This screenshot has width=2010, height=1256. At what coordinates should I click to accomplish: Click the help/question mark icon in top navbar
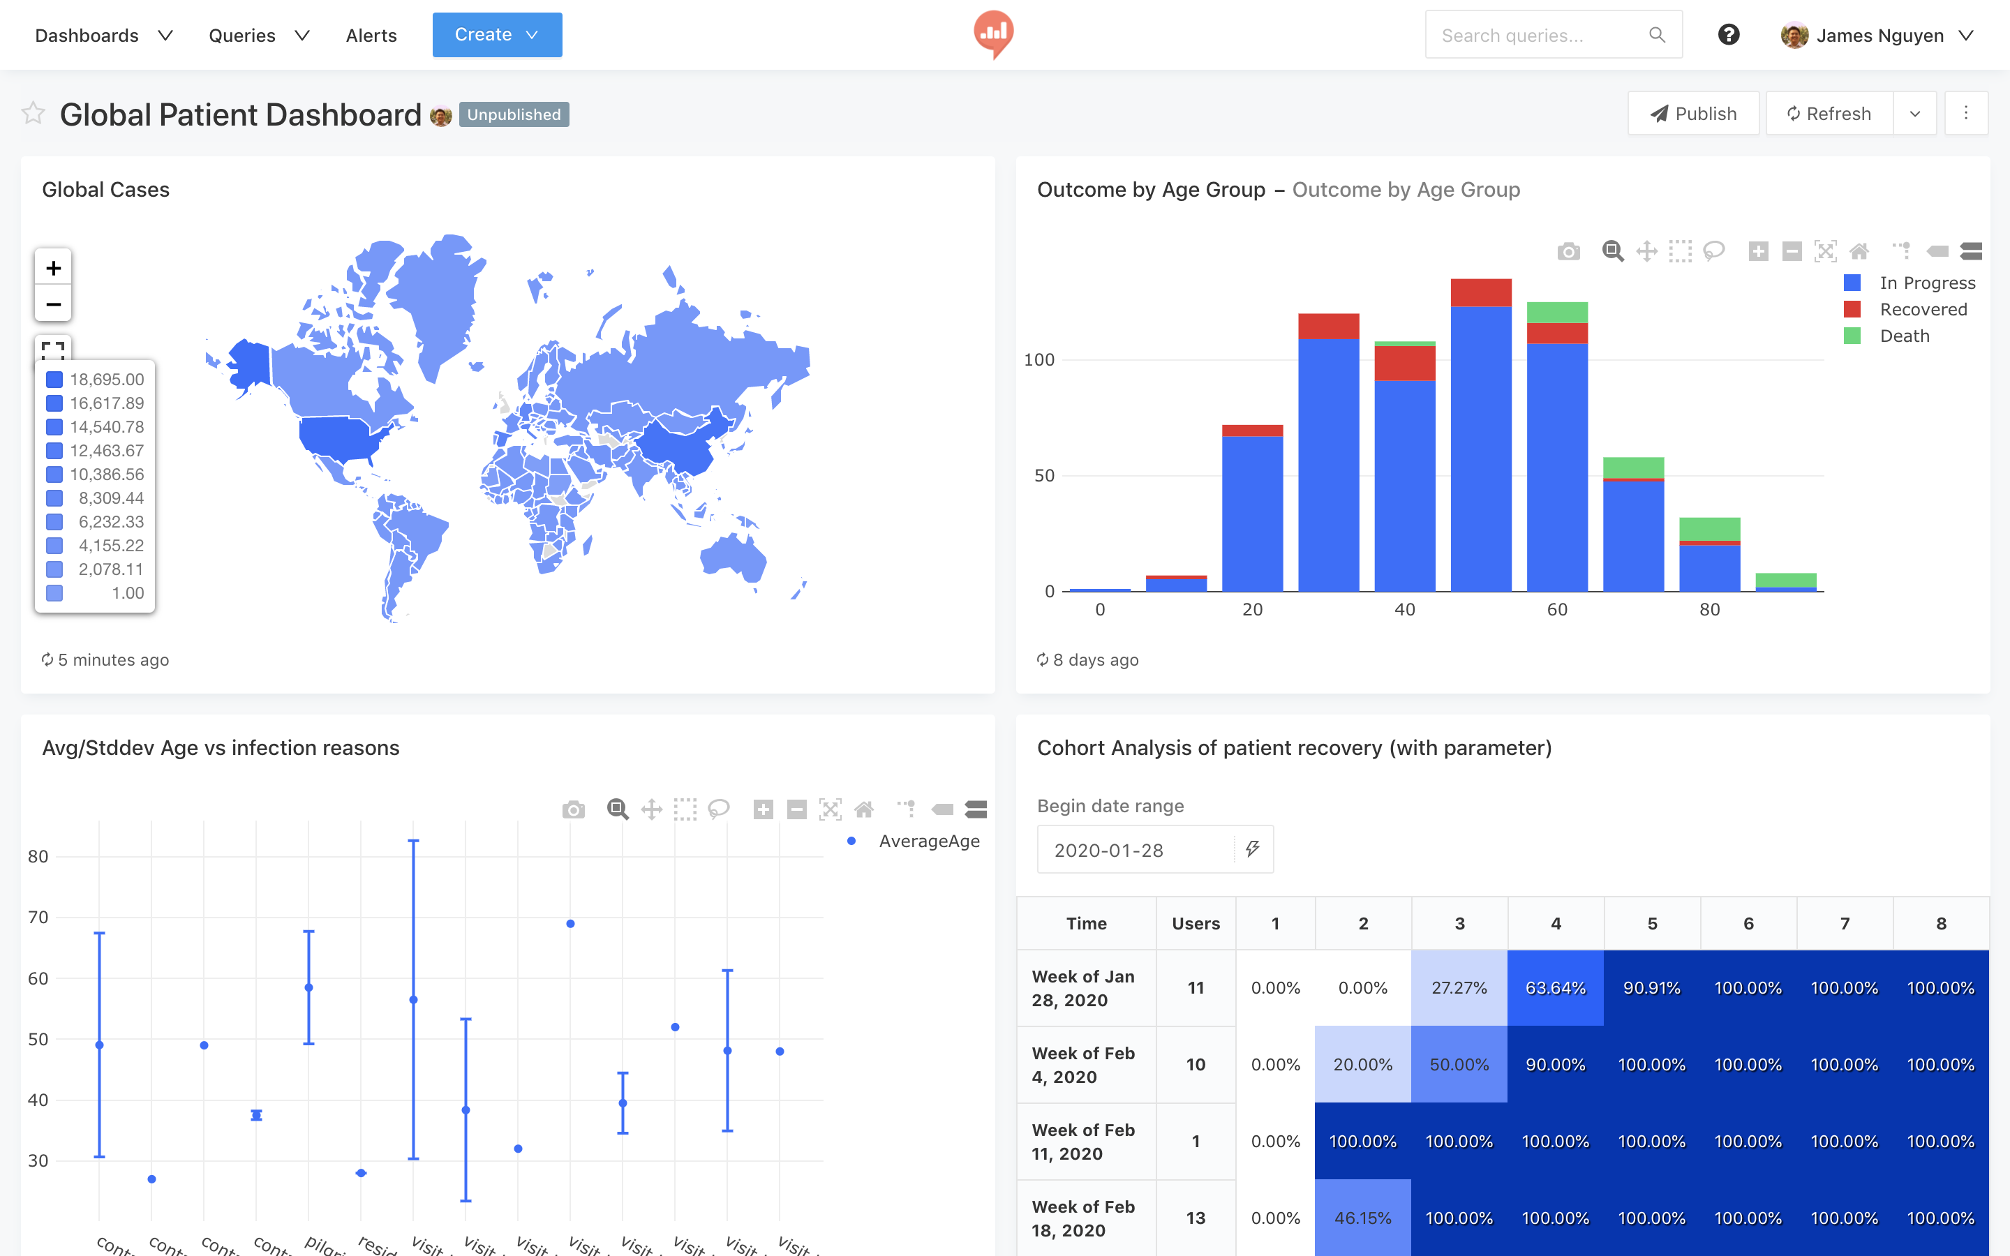[1729, 32]
